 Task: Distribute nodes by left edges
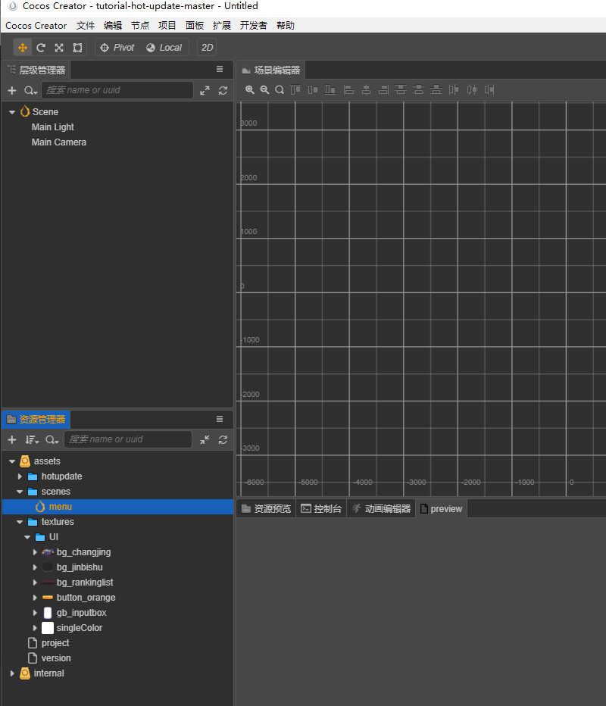(454, 89)
